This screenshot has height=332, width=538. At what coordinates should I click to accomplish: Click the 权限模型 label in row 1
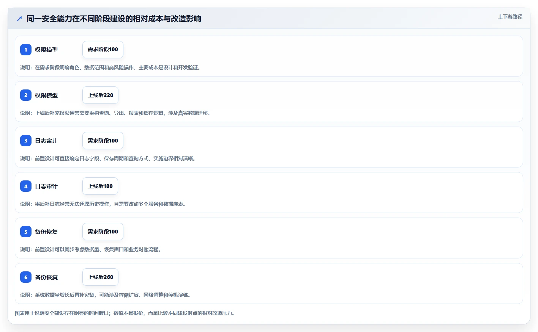[x=46, y=50]
